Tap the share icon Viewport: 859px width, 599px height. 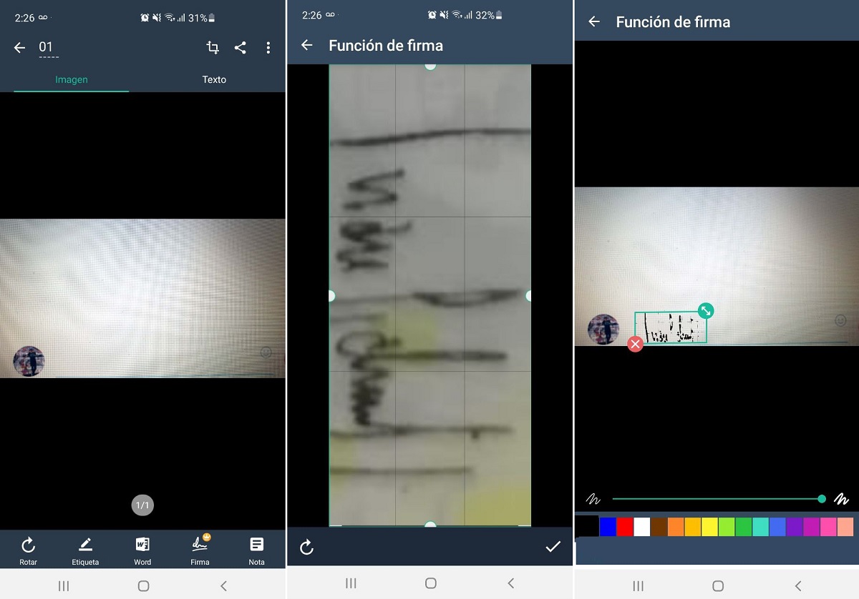(241, 48)
